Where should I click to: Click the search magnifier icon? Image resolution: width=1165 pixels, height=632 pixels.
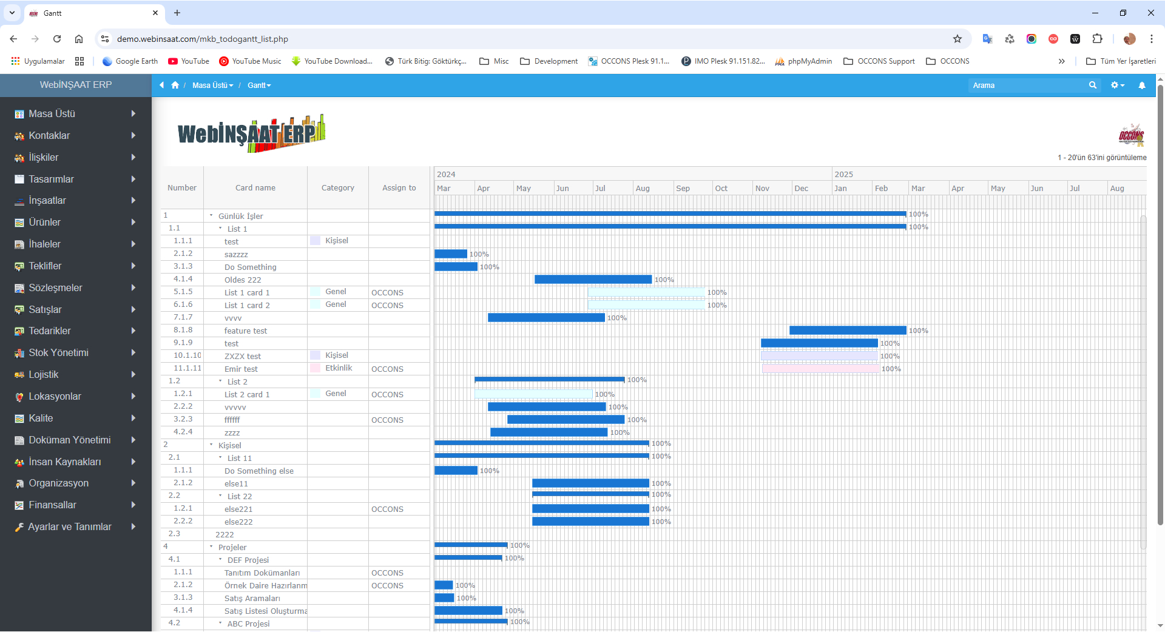(x=1092, y=86)
